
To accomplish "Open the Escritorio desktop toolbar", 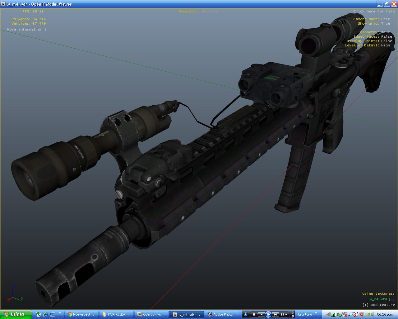I will [305, 314].
